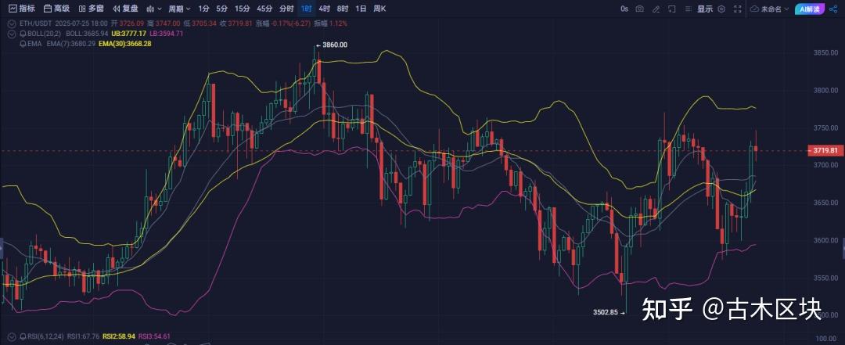Open the 显示 display options
Viewport: 845px width, 345px height.
pyautogui.click(x=704, y=9)
